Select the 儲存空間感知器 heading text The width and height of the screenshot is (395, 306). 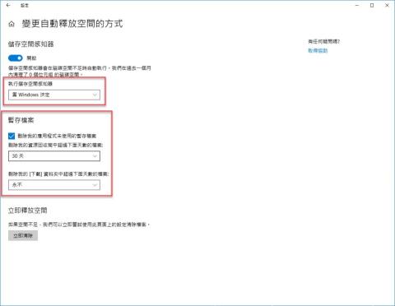click(x=31, y=44)
